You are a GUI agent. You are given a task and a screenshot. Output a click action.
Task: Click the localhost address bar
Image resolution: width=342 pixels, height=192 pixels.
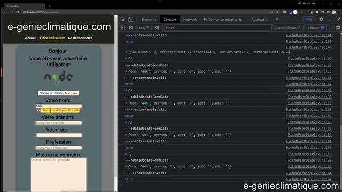click(146, 12)
